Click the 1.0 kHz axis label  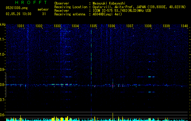(x=2, y=54)
